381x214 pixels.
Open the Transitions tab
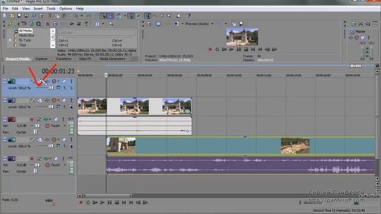pyautogui.click(x=63, y=59)
